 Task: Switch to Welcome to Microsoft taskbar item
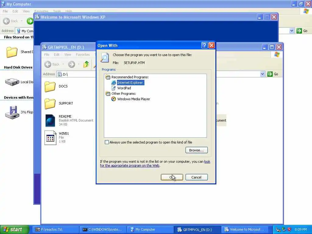coord(245,229)
